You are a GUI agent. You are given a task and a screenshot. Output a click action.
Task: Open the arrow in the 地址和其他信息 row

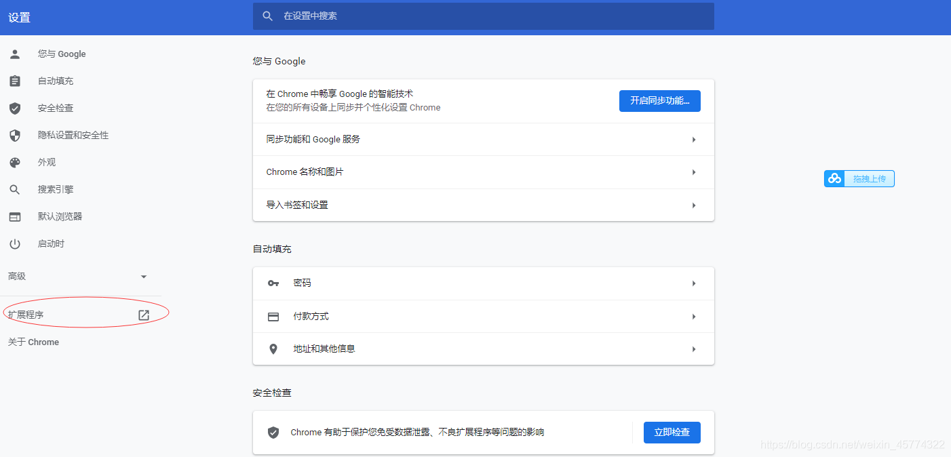[694, 349]
